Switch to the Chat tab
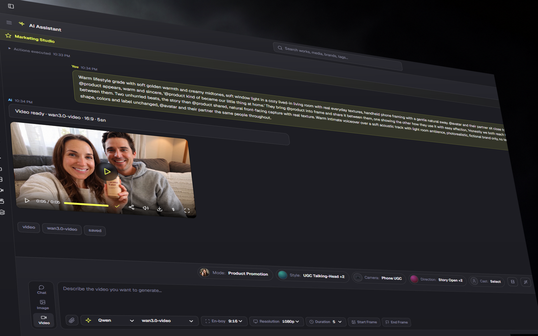538x336 pixels. [x=42, y=290]
